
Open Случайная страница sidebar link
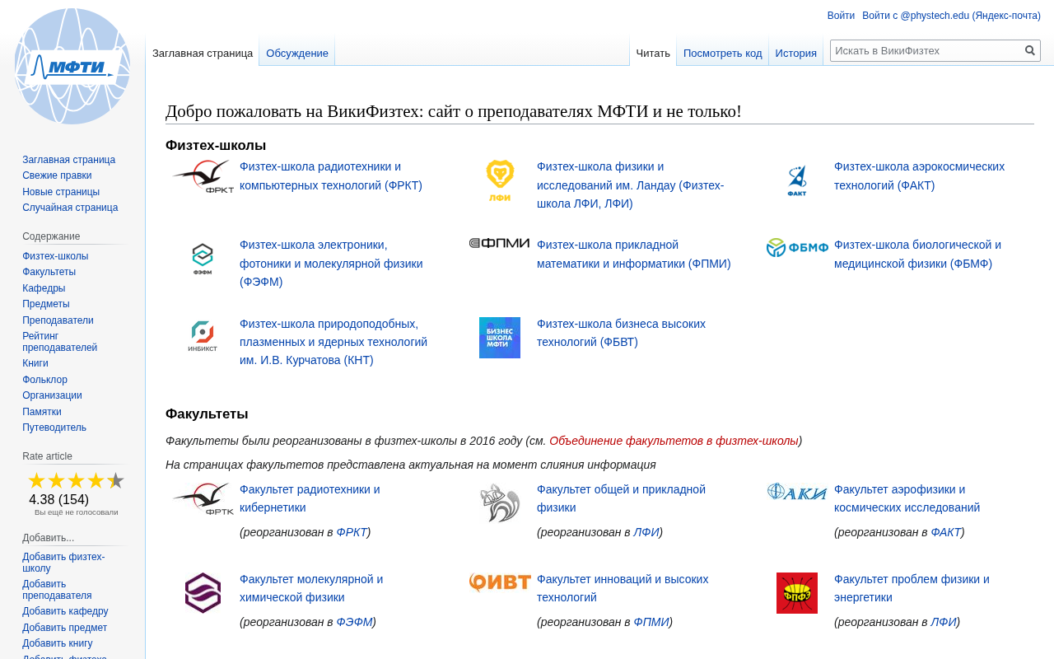pyautogui.click(x=70, y=208)
